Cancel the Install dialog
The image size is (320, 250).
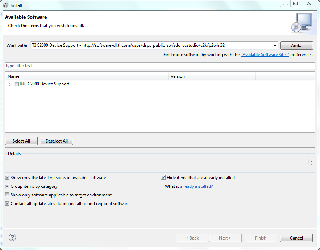(296, 238)
